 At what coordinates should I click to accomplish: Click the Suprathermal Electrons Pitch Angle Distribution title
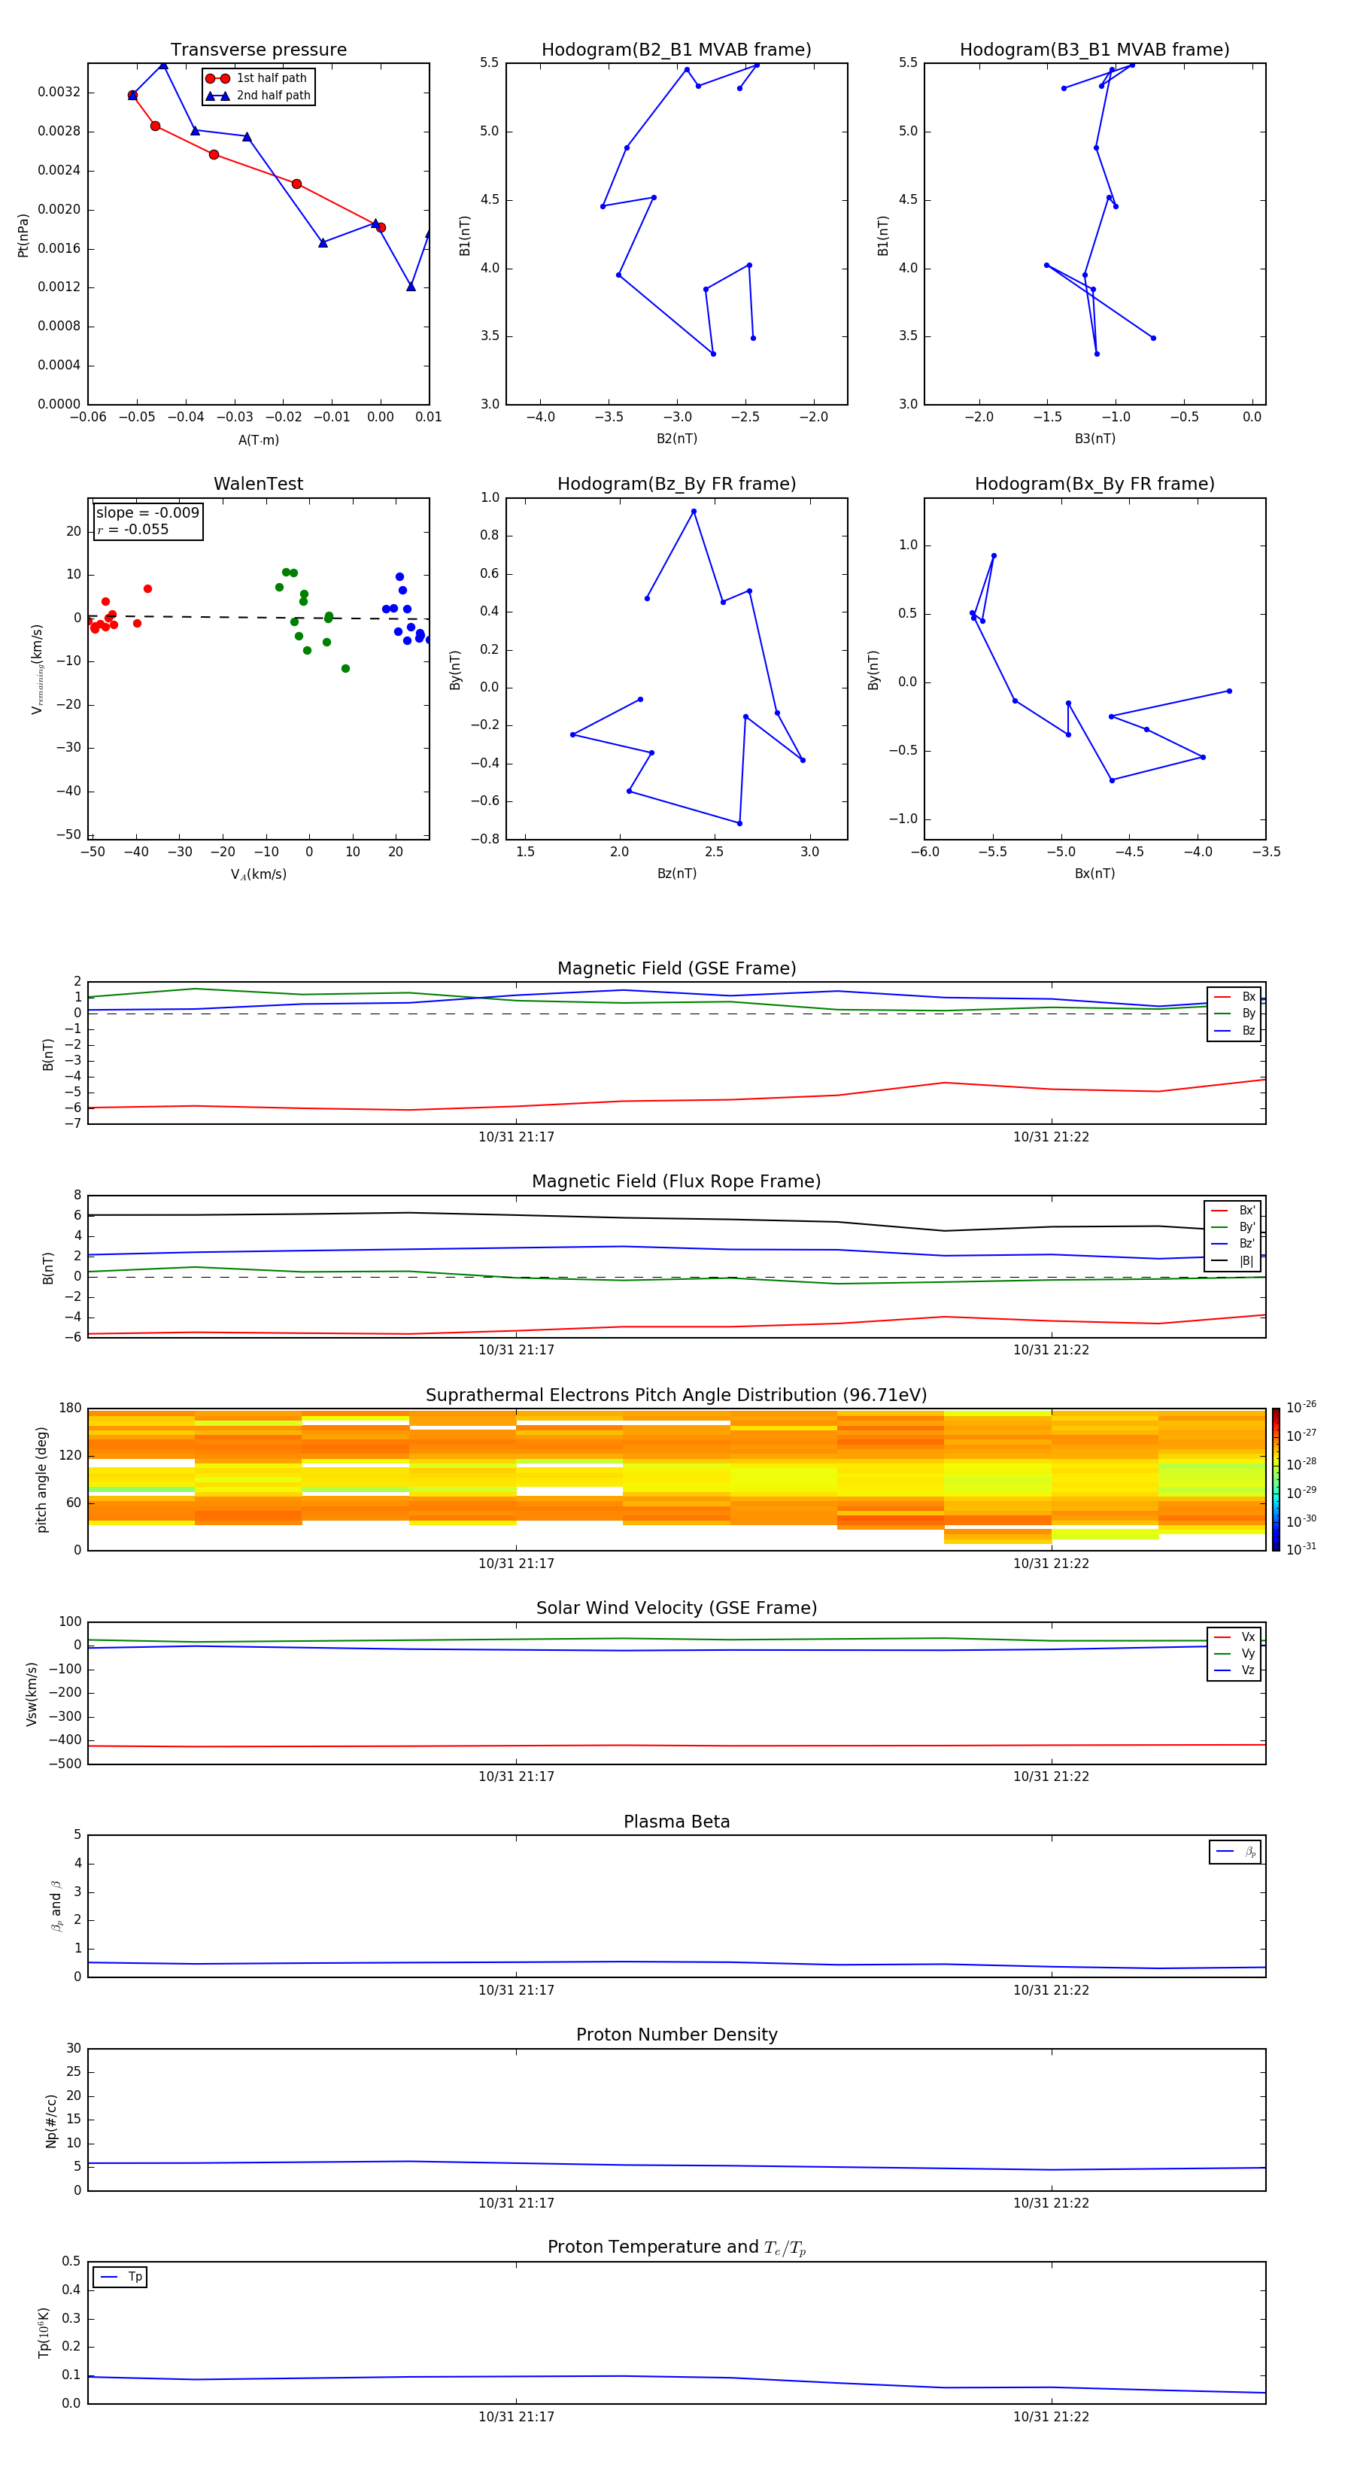(675, 1395)
